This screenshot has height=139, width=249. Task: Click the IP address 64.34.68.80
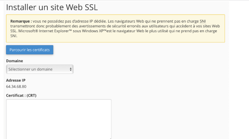(16, 86)
